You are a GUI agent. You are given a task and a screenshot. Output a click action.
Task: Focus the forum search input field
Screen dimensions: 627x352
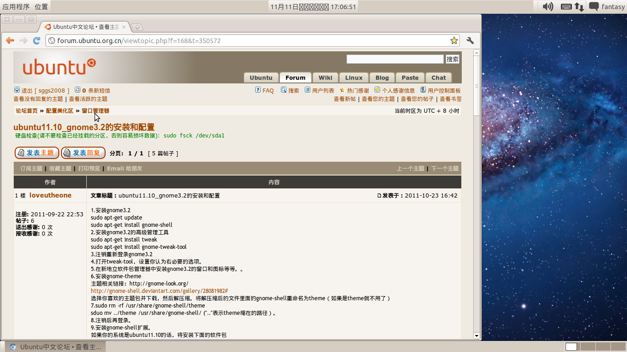[395, 59]
